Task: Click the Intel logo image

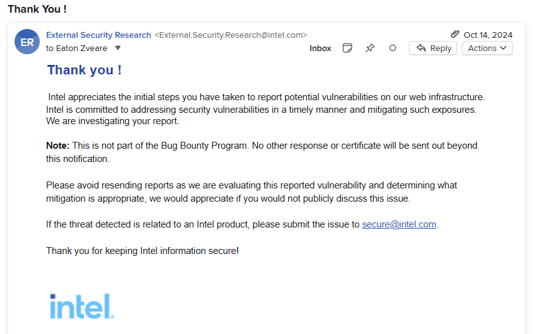Action: pos(82,306)
